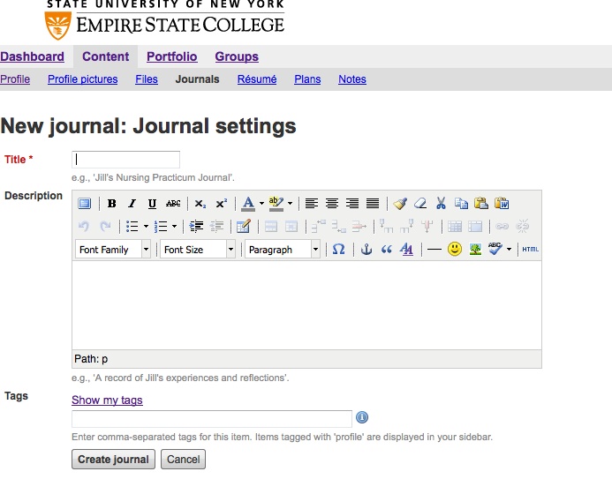Click the insert image tree icon
The height and width of the screenshot is (479, 612).
(475, 250)
